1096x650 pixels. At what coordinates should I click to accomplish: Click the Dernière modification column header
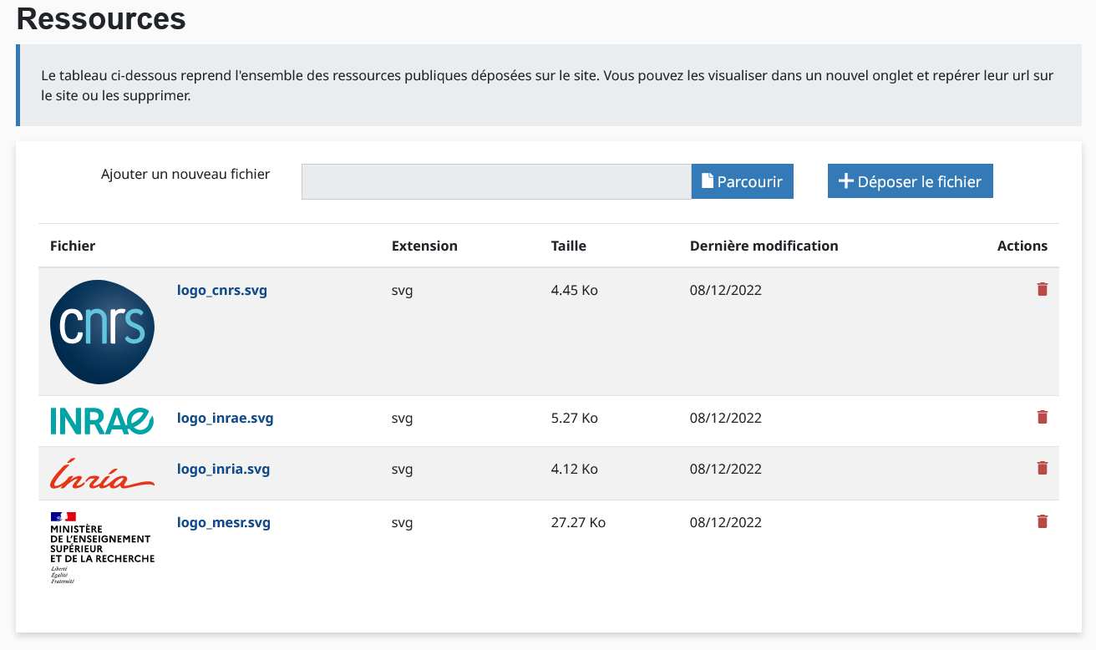click(x=764, y=246)
